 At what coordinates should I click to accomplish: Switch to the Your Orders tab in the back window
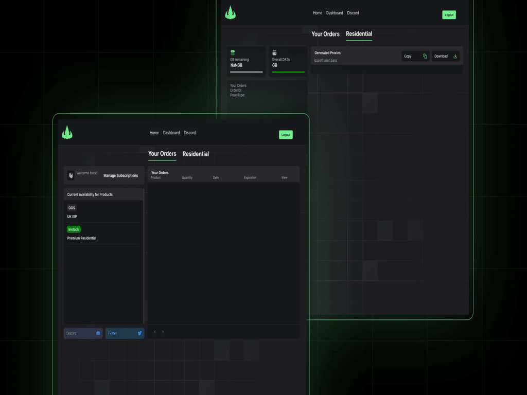pyautogui.click(x=325, y=34)
